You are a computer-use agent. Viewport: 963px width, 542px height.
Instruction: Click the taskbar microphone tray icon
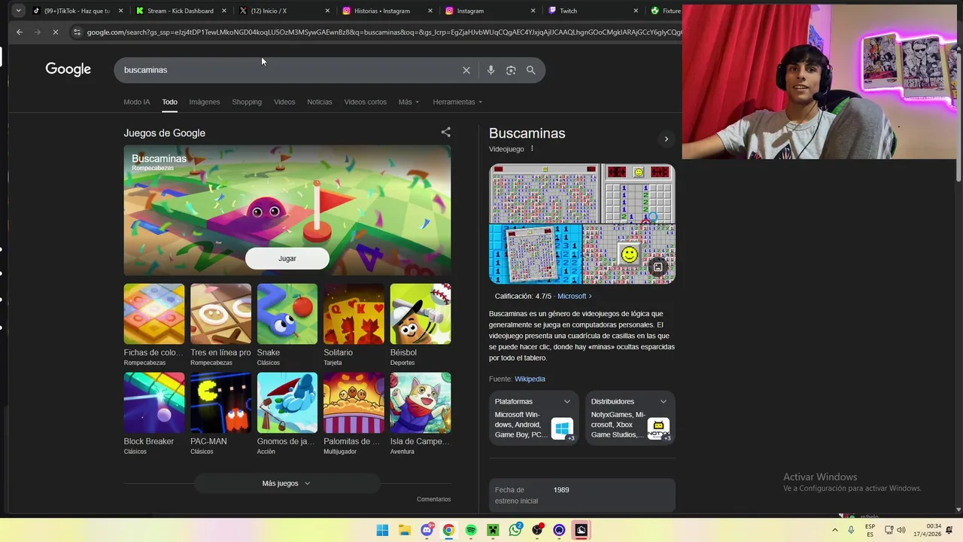(851, 530)
